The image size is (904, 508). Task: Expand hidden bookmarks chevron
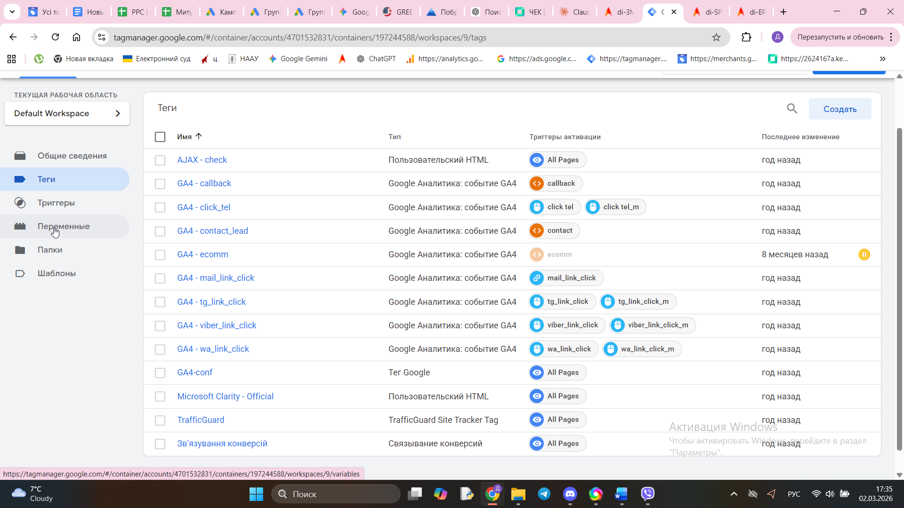click(882, 59)
